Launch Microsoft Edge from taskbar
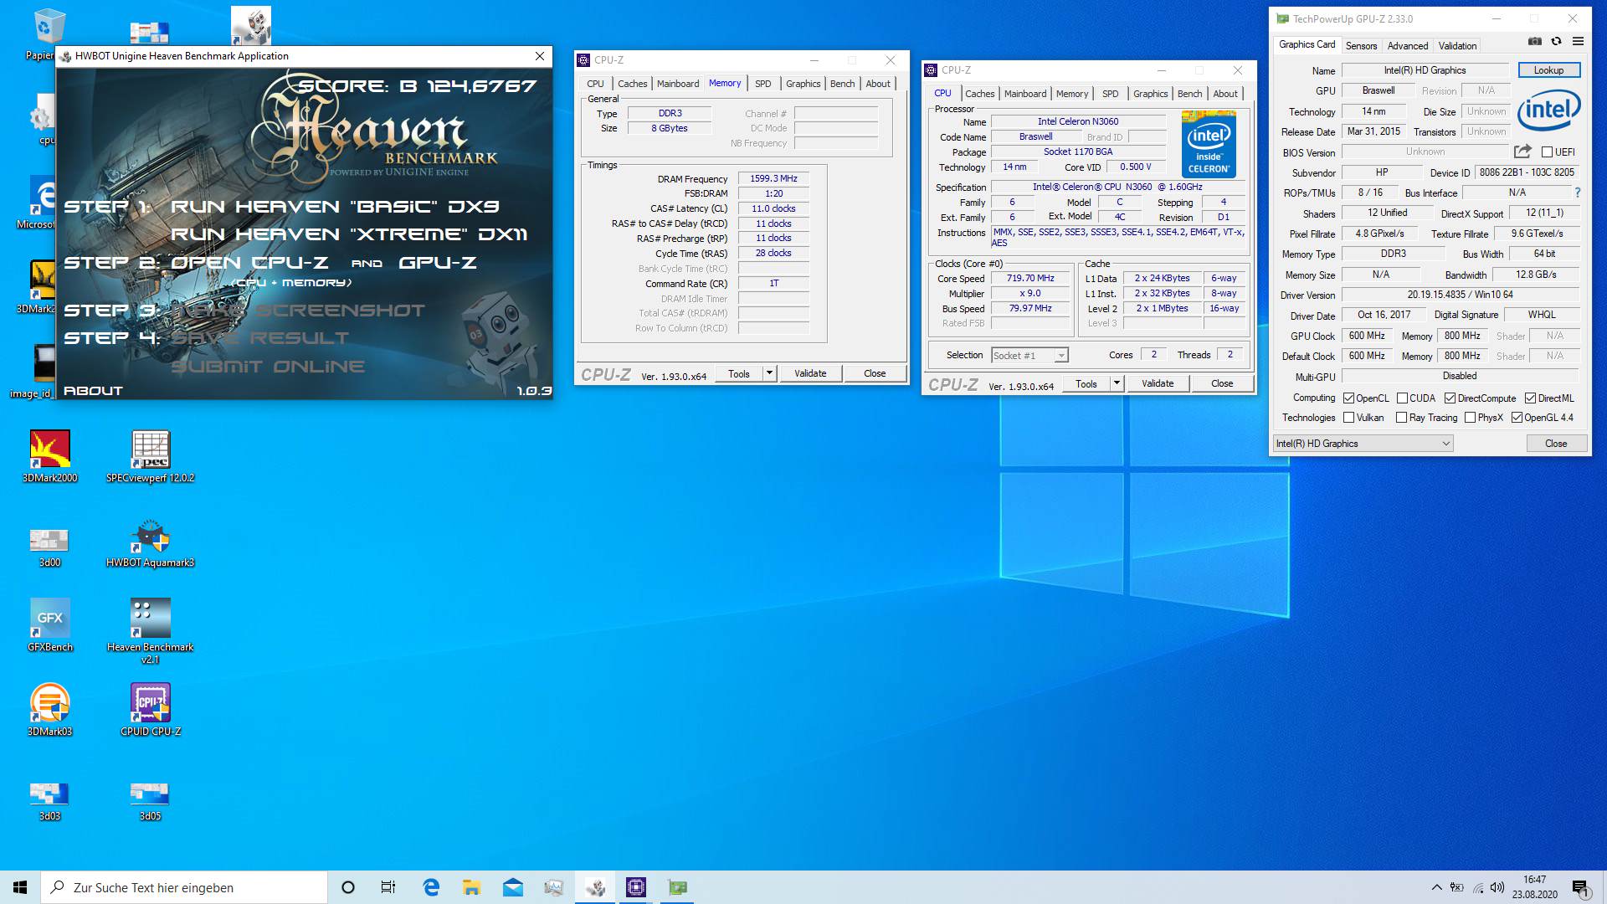 (x=431, y=887)
